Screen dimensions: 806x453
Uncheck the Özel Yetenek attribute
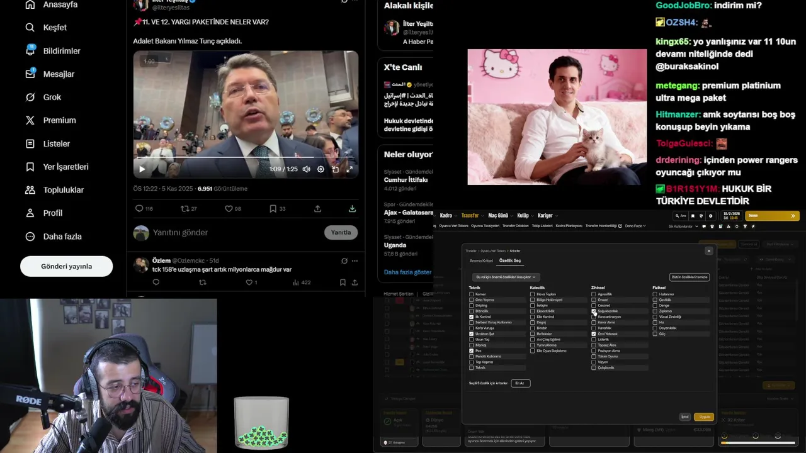593,334
